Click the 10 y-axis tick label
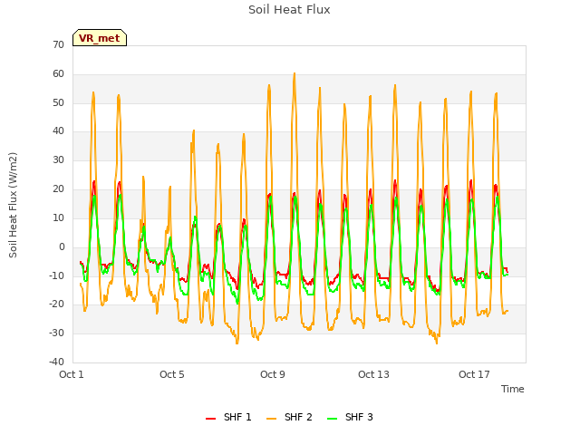 click(58, 217)
